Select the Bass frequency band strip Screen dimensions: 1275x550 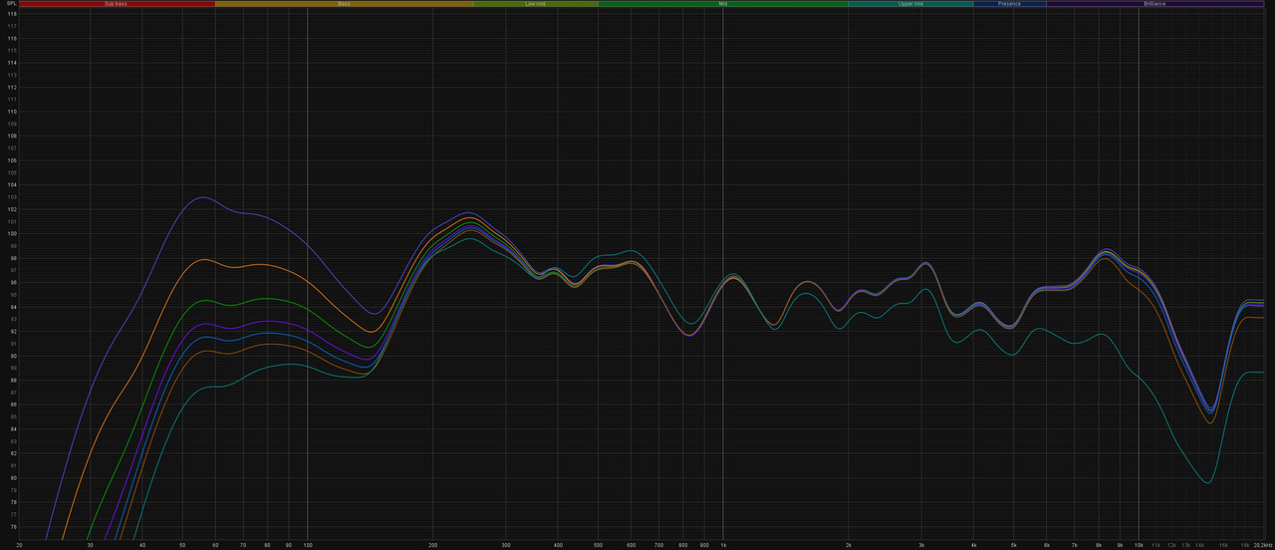[344, 4]
